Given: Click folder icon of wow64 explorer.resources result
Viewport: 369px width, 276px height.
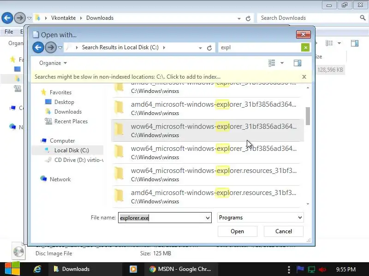Looking at the screenshot, I should coord(119,174).
